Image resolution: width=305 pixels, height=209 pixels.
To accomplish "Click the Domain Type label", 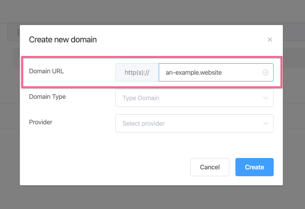I will tap(47, 97).
